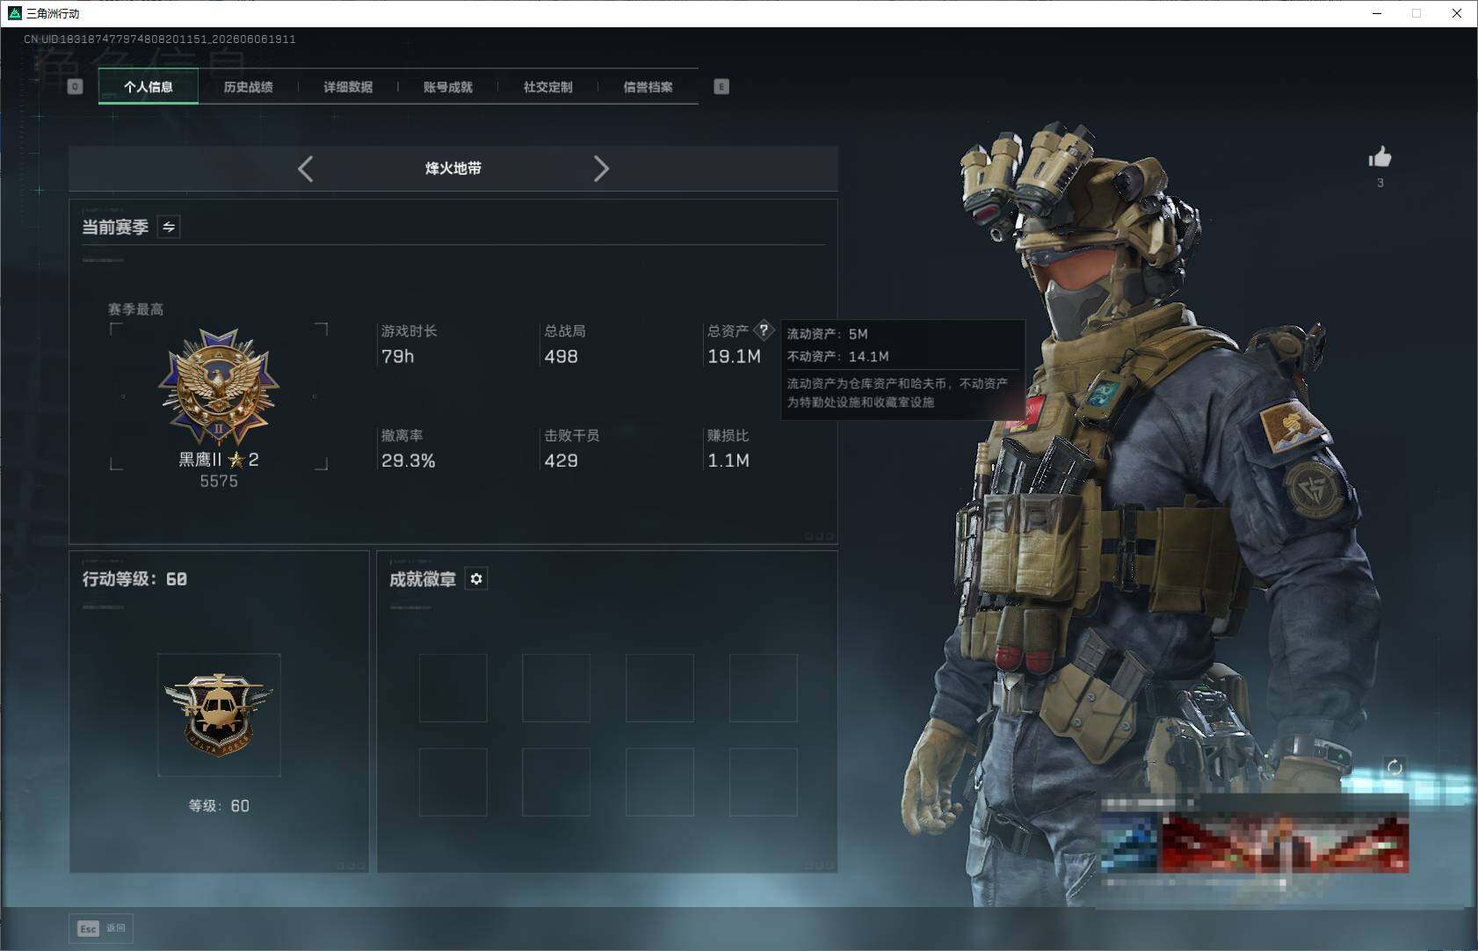Select the 账号成就 tab
1478x951 pixels.
coord(448,86)
